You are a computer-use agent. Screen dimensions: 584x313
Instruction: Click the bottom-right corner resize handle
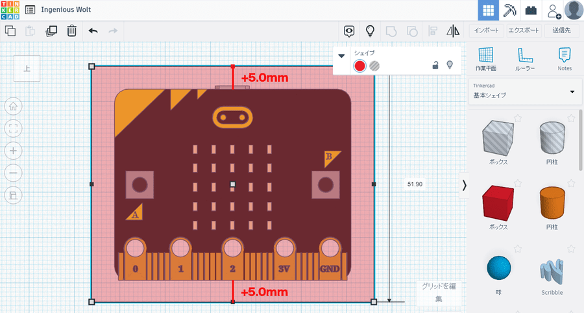(374, 302)
